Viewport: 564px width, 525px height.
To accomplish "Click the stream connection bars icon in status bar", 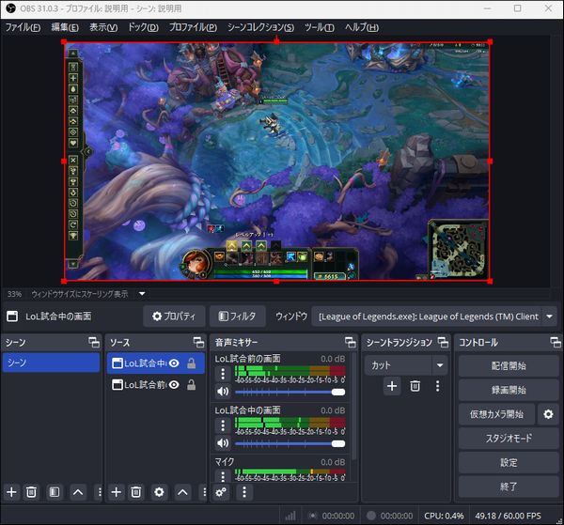I will click(x=290, y=516).
